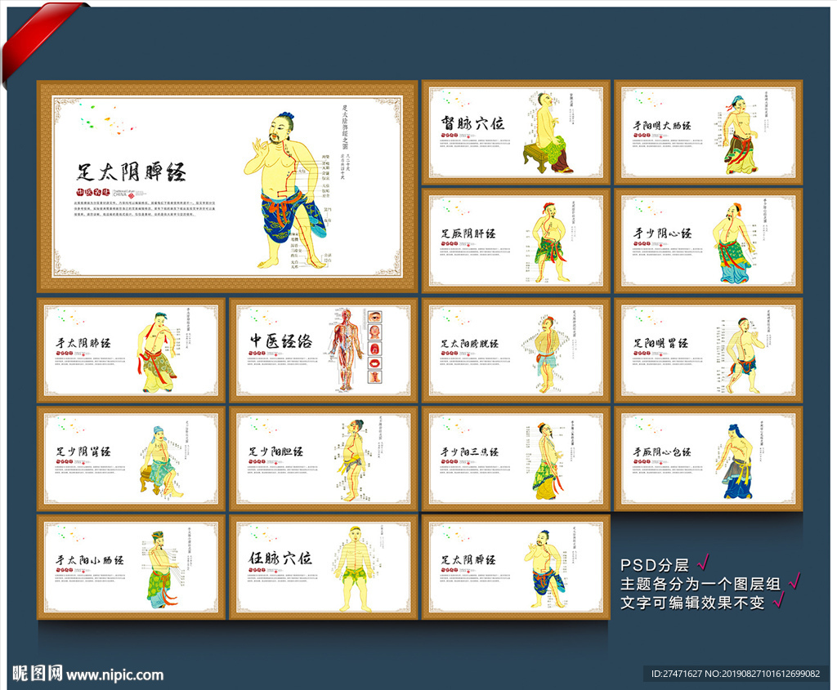Open the 手少阴心经 panel thumbnail
Viewport: 837px width, 690px height.
[x=708, y=240]
